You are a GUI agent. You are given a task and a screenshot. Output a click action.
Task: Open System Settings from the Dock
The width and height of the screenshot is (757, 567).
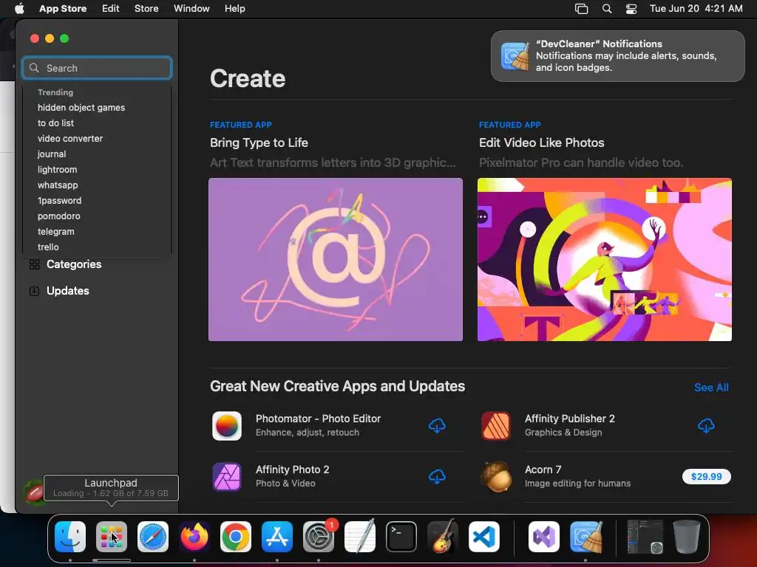pos(319,537)
